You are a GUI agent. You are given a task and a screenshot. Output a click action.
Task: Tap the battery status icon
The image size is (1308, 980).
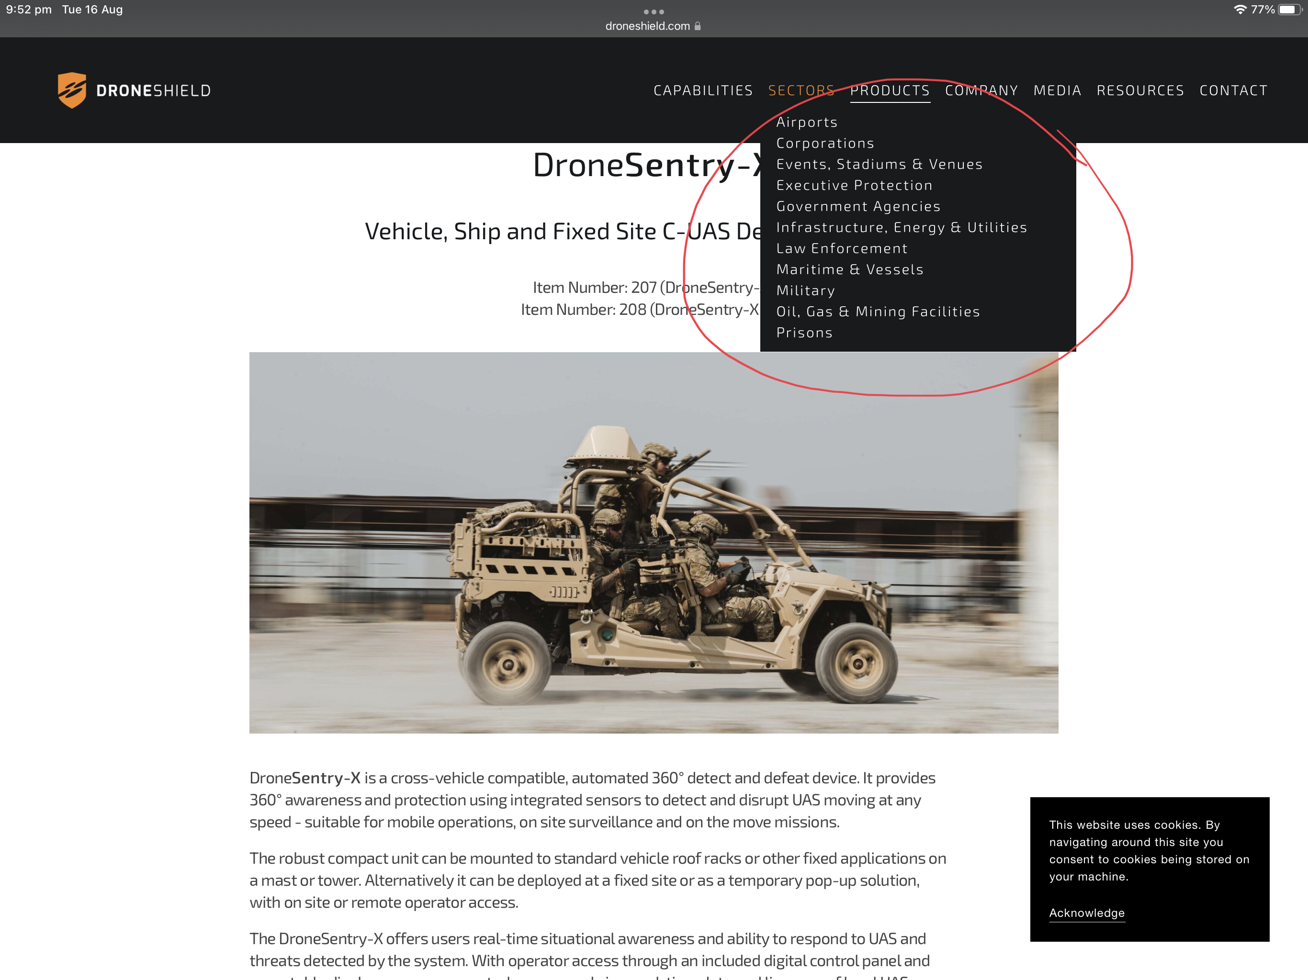point(1290,10)
